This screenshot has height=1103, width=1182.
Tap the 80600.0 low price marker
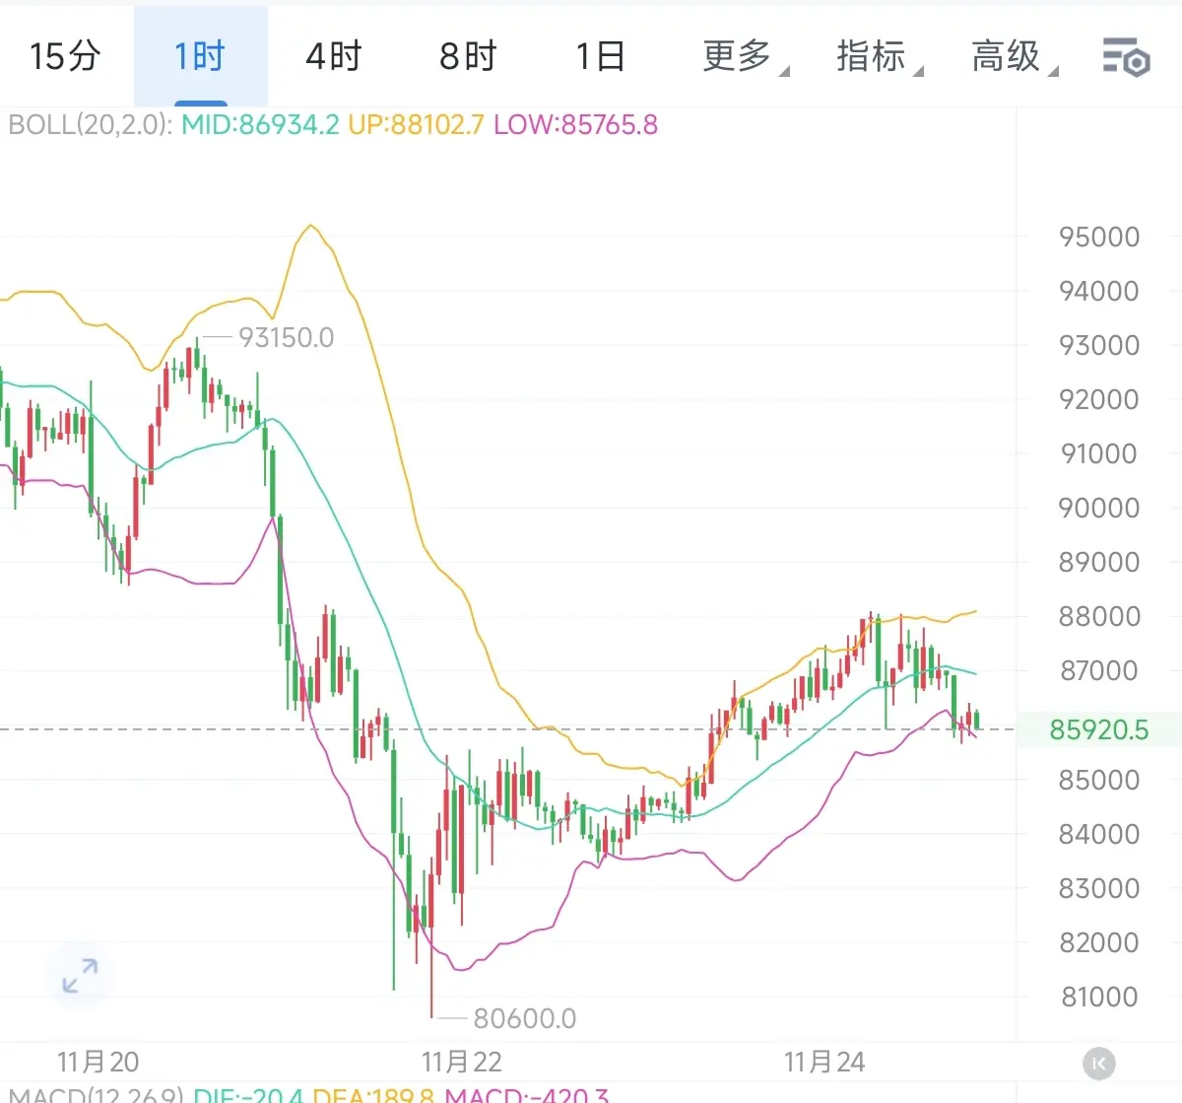click(x=524, y=1018)
